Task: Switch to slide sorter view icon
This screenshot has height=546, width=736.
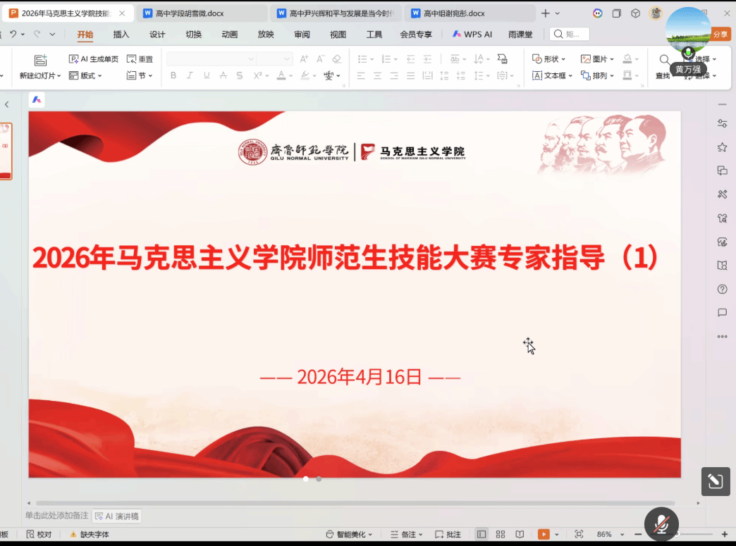Action: pyautogui.click(x=501, y=534)
